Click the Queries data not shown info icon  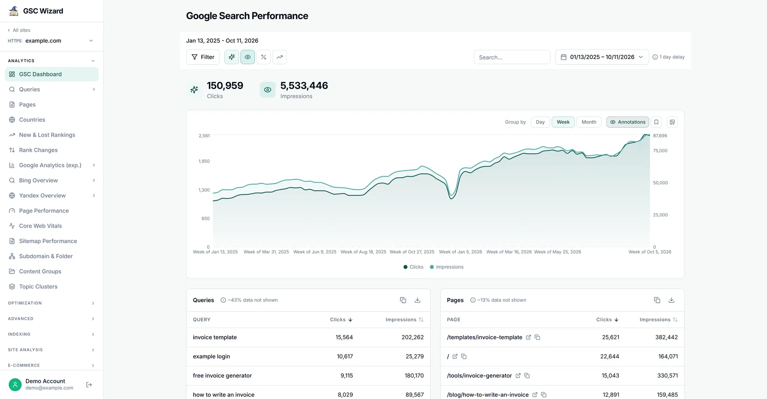click(223, 300)
